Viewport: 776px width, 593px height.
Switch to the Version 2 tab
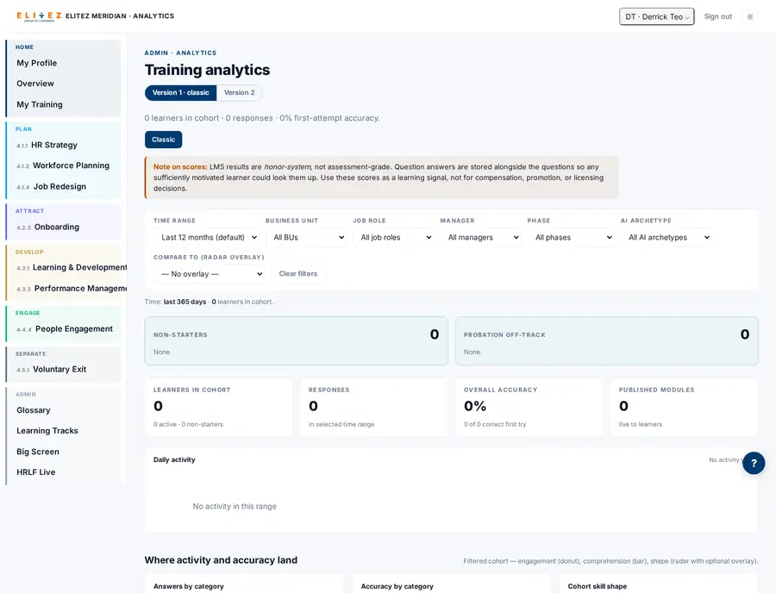click(x=239, y=92)
